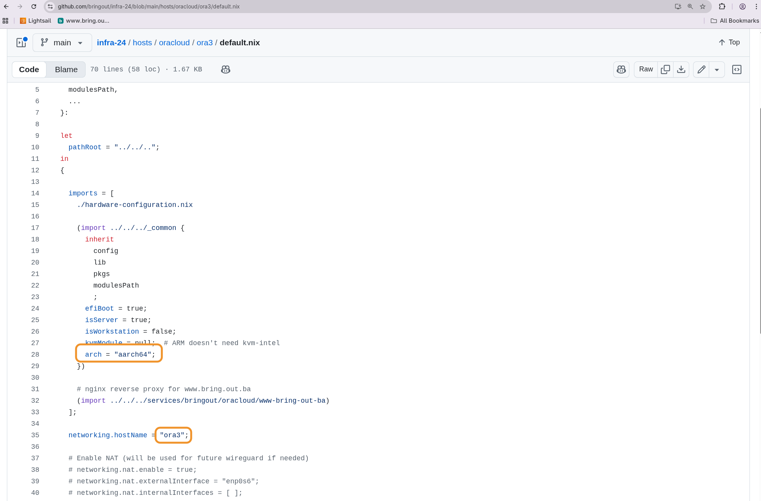Open the main branch selector dropdown

coord(62,43)
